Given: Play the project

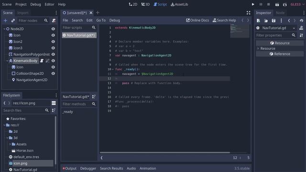Looking at the screenshot, I should 253,4.
